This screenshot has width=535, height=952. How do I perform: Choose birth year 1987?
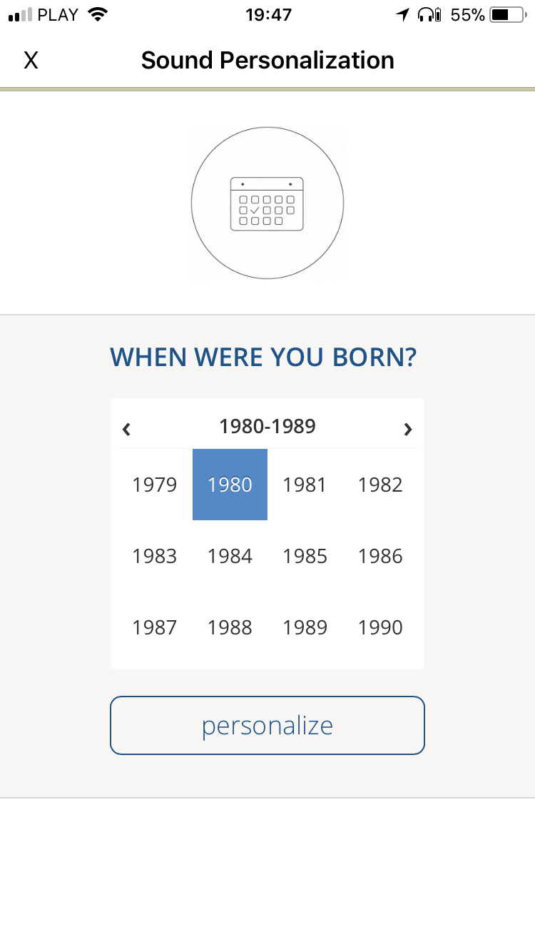(x=155, y=628)
